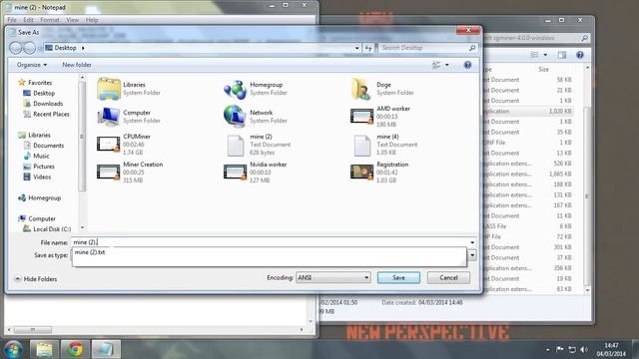The width and height of the screenshot is (639, 359).
Task: Open the volume speaker tray icon
Action: (x=583, y=349)
